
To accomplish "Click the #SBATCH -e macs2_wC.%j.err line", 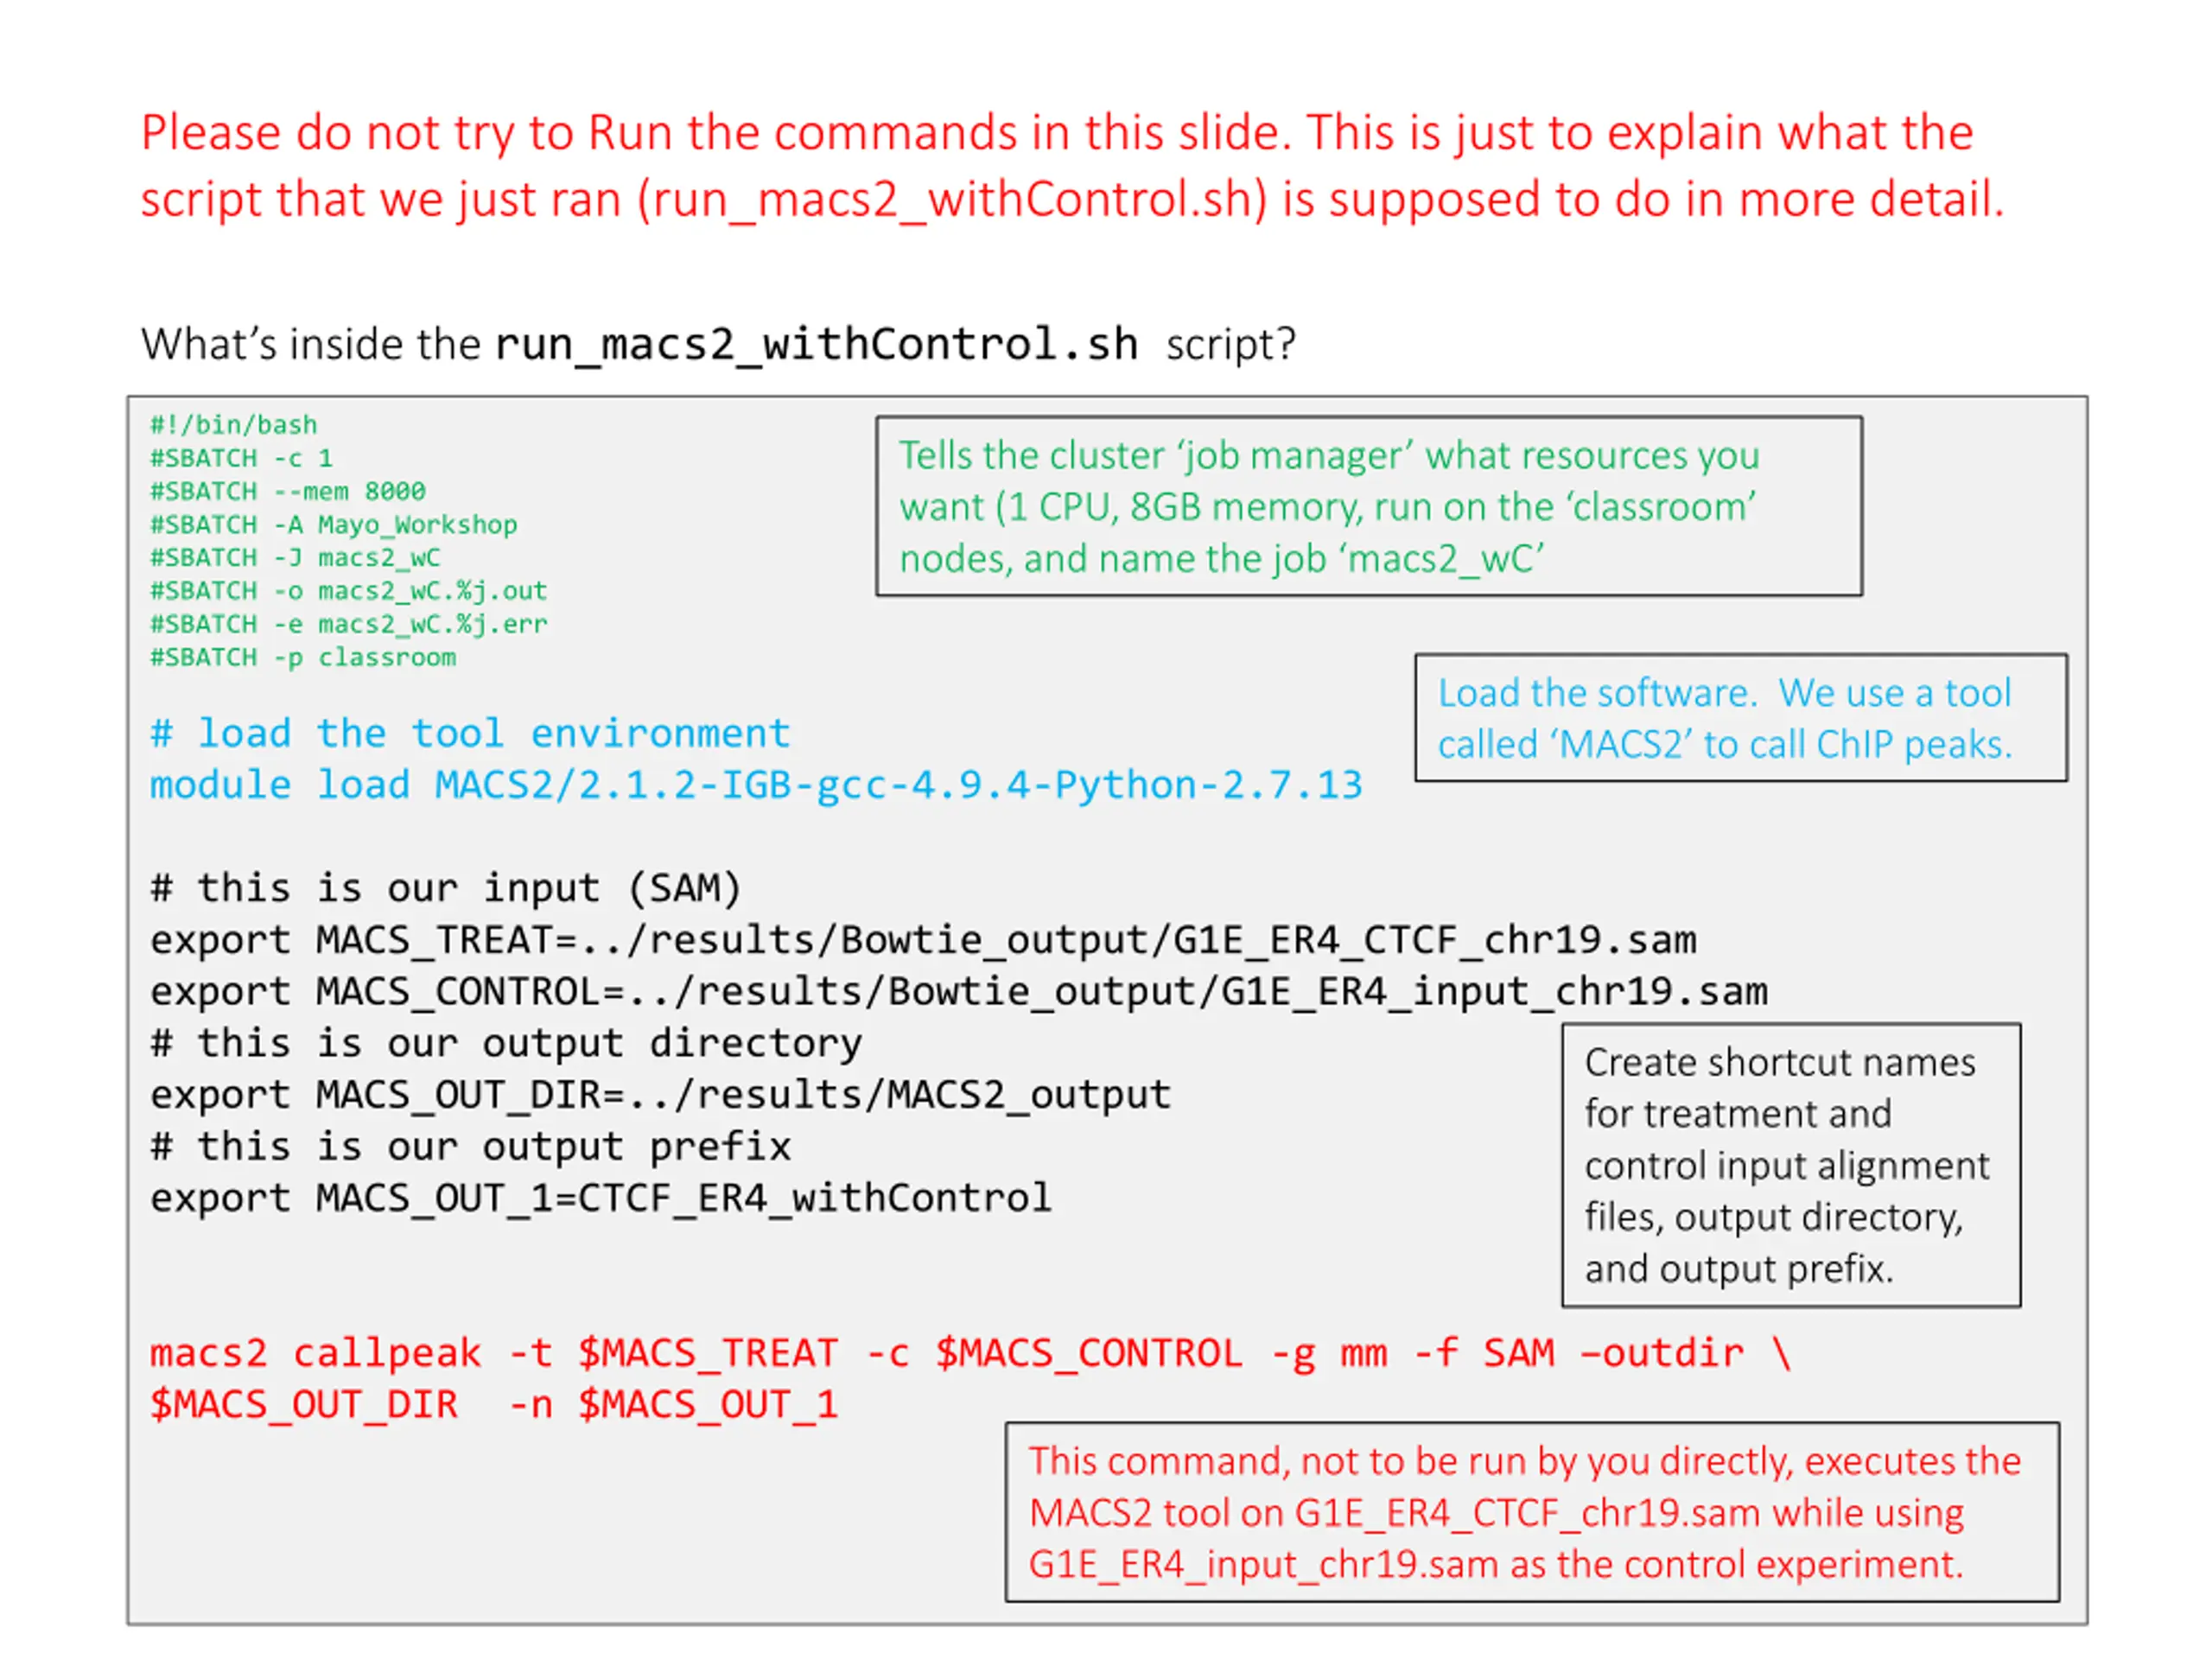I will [x=348, y=624].
